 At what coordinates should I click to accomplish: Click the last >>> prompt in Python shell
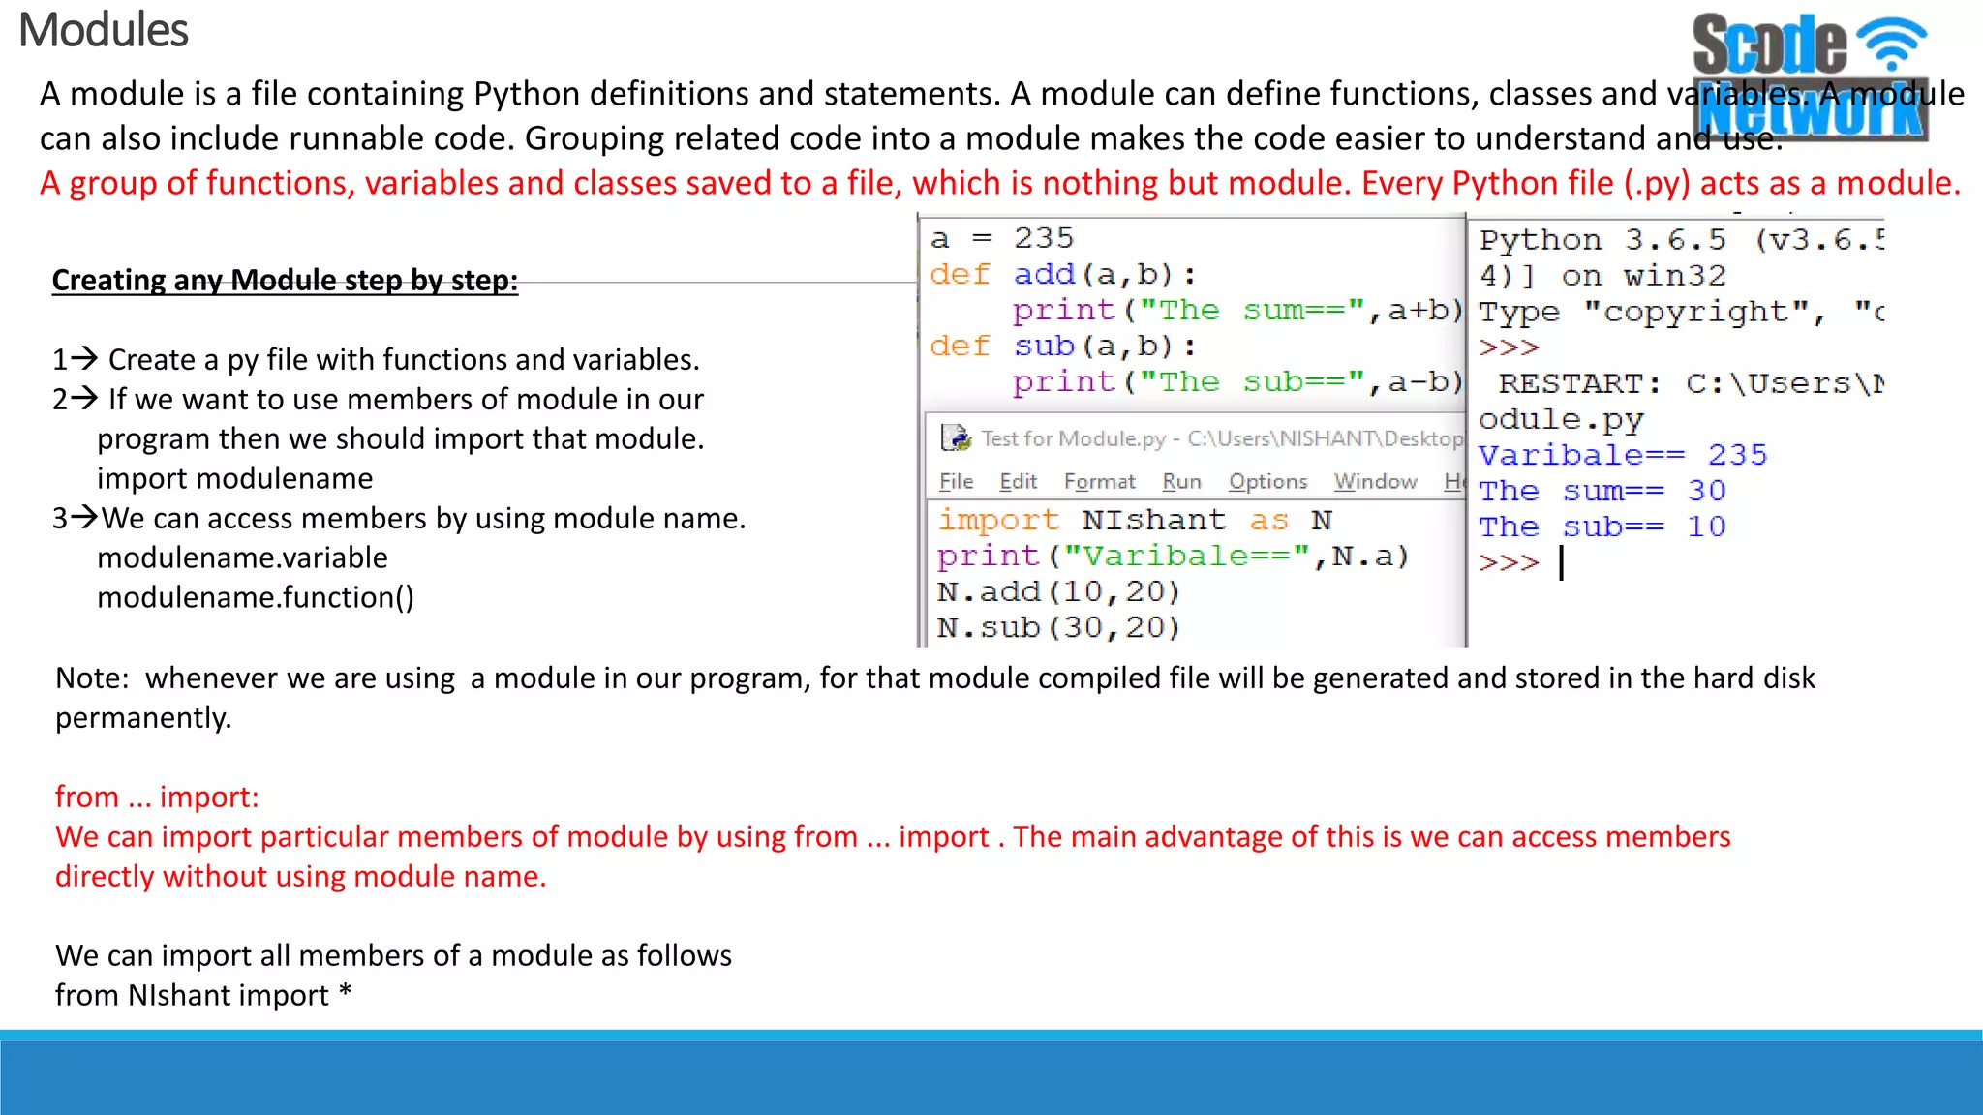click(1509, 562)
